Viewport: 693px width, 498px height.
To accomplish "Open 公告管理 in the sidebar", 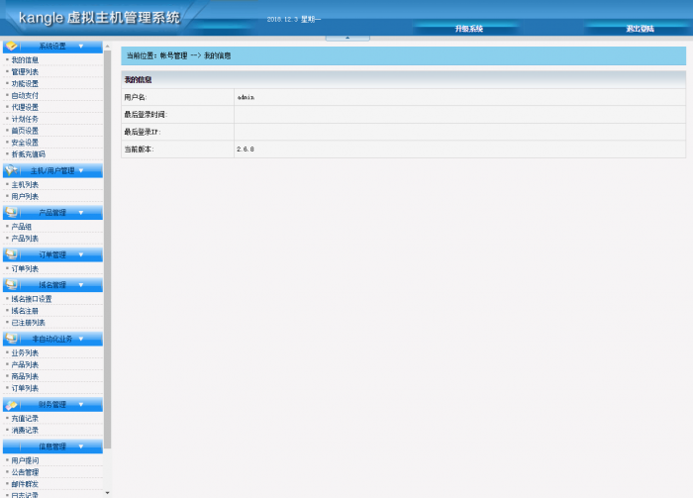I will click(x=25, y=472).
